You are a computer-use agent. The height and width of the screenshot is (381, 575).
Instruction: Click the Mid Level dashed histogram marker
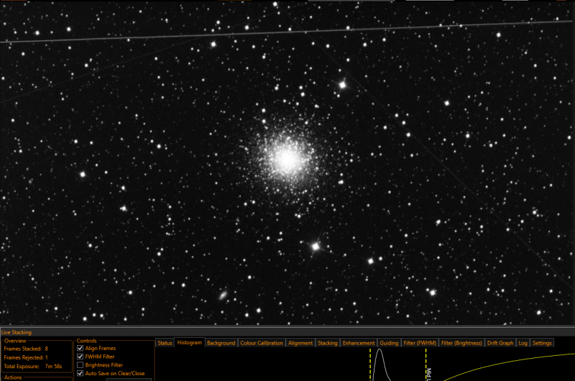pos(425,365)
